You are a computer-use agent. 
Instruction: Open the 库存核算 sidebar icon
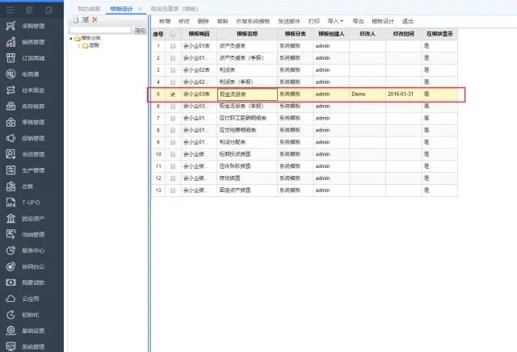tap(11, 106)
